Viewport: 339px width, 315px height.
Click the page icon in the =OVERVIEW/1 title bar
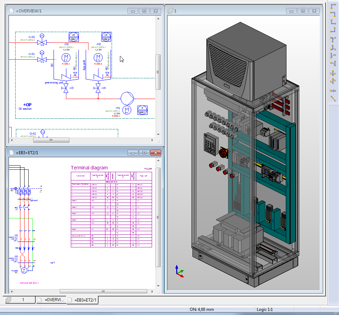pyautogui.click(x=12, y=11)
